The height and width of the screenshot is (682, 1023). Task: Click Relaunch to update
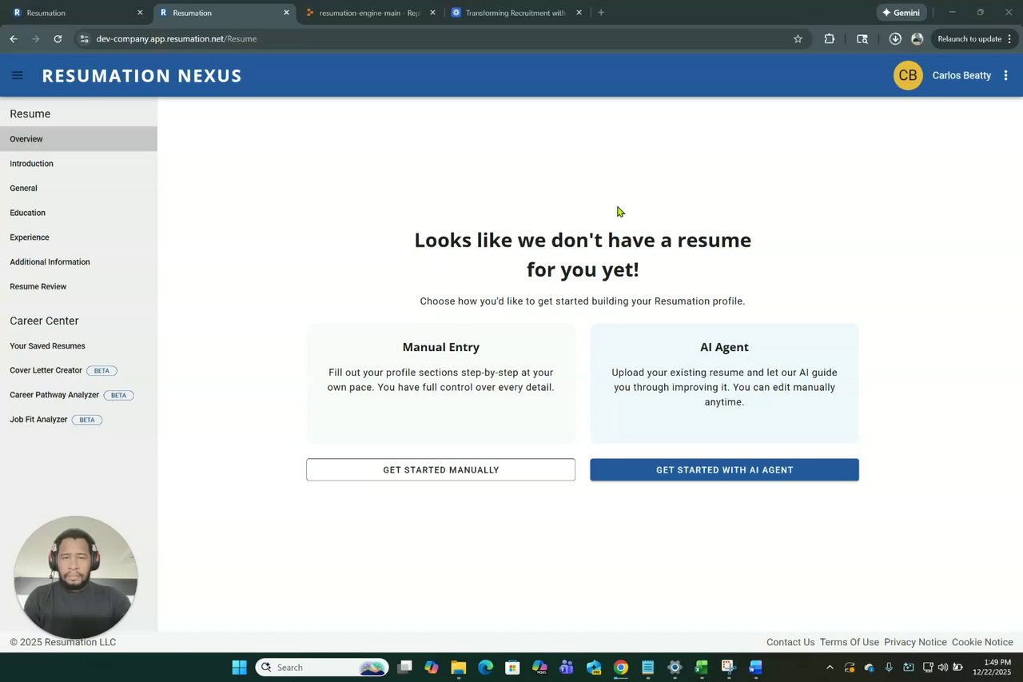[969, 38]
